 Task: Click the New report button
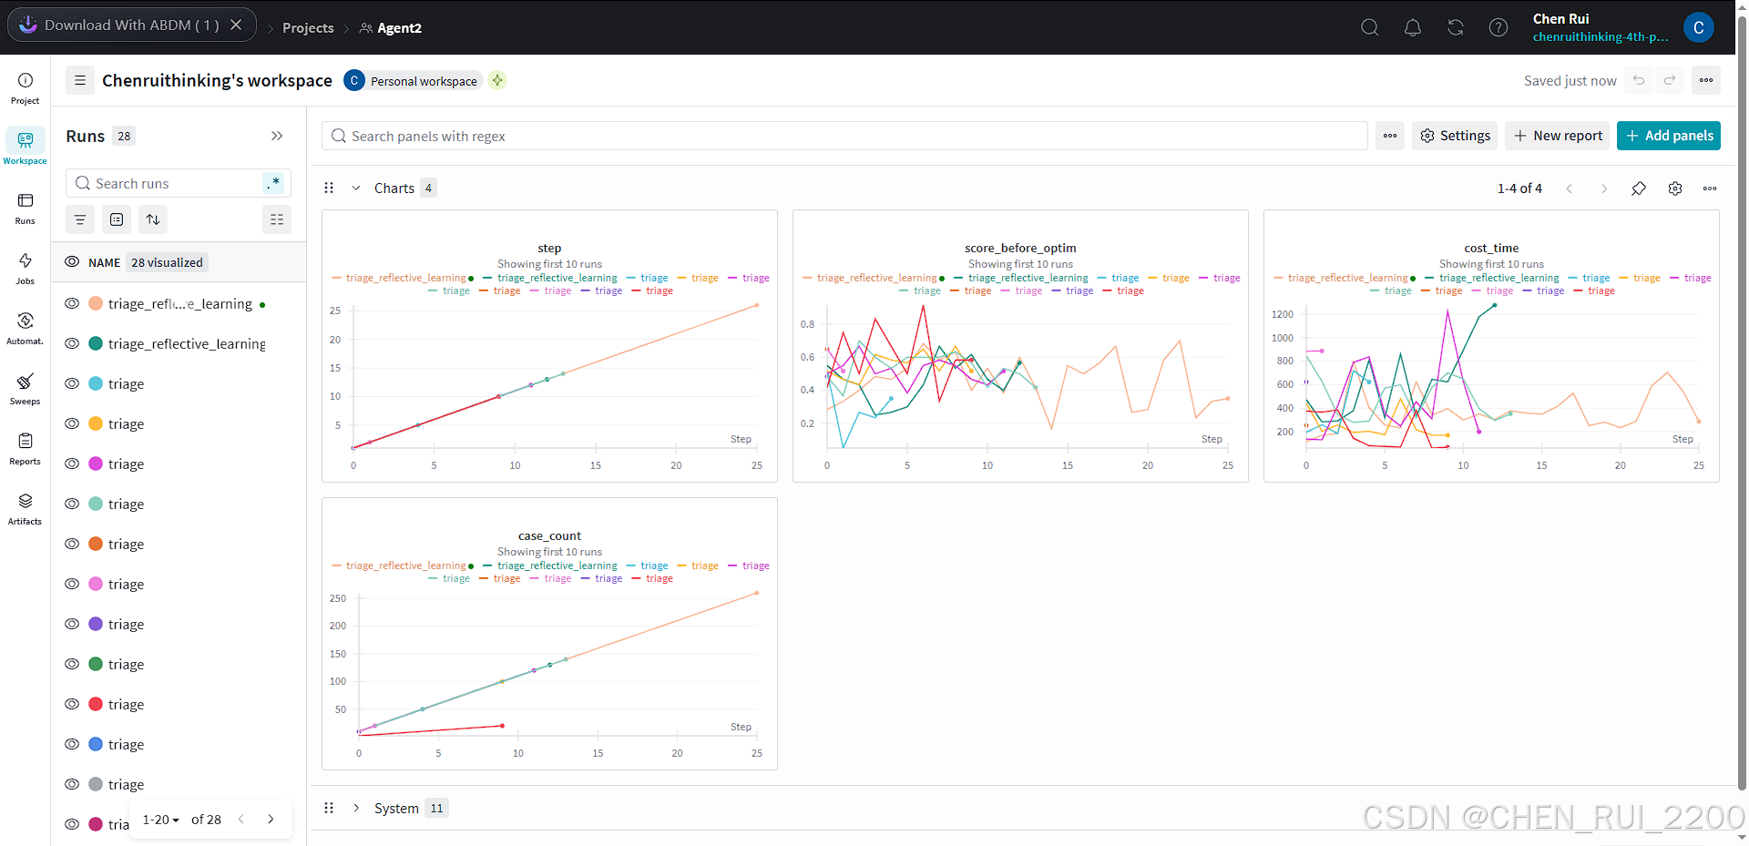(1557, 136)
